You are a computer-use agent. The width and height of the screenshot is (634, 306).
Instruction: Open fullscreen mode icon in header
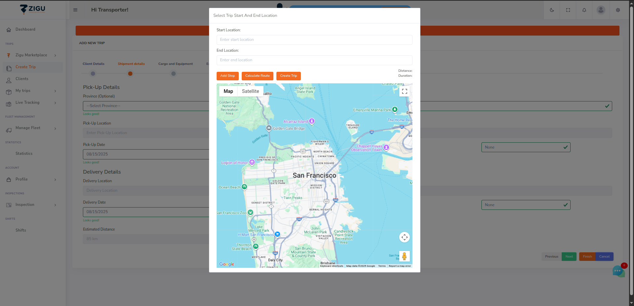pyautogui.click(x=568, y=10)
